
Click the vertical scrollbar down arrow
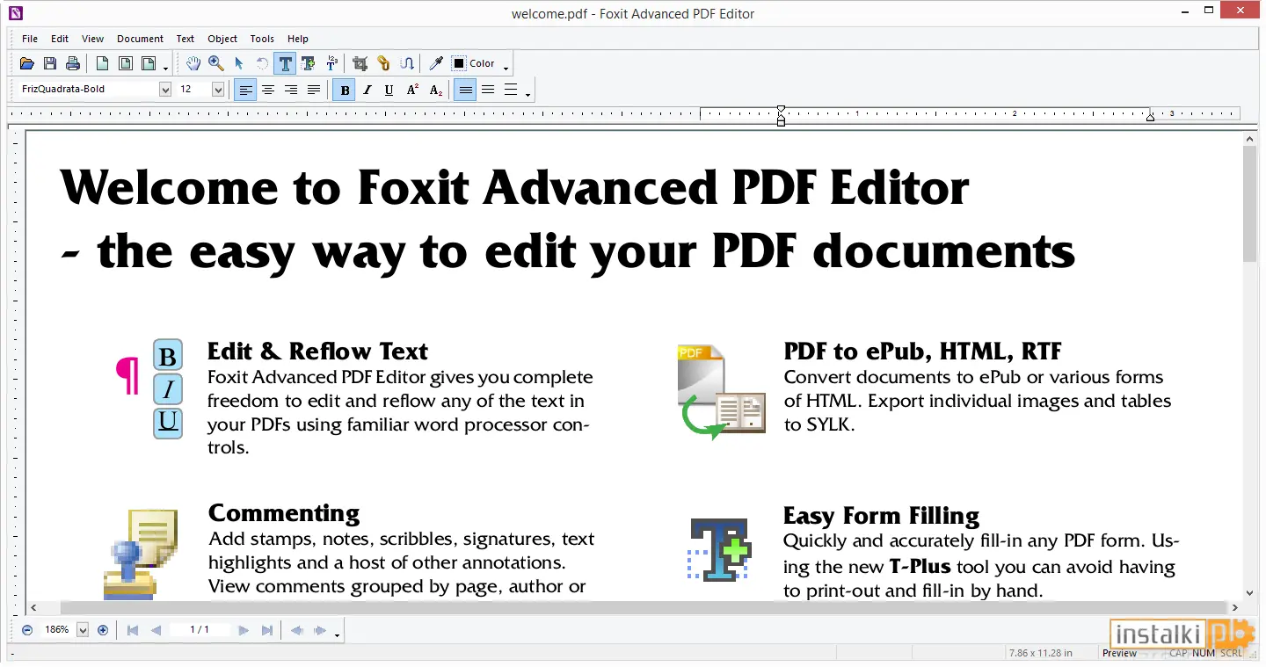1250,593
